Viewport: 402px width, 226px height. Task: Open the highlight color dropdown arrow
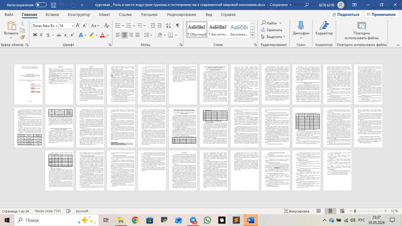[96, 35]
